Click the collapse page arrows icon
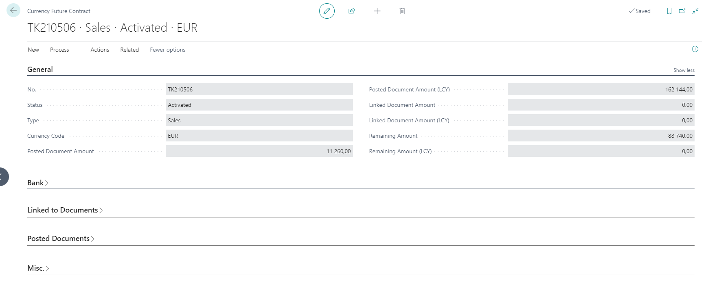The height and width of the screenshot is (293, 719). [x=695, y=11]
